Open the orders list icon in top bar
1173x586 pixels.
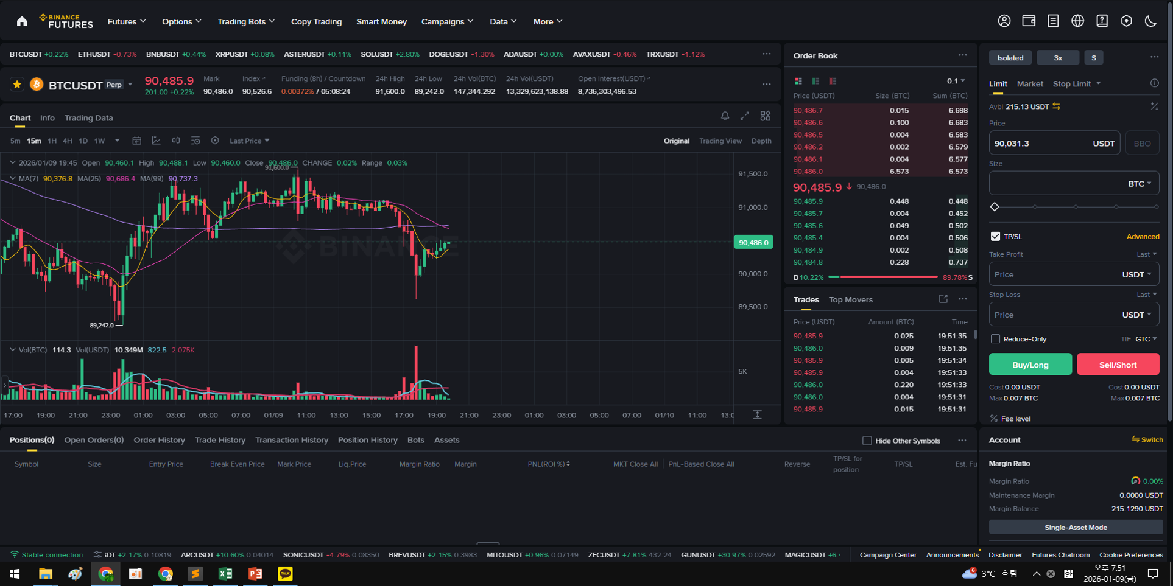(1053, 21)
